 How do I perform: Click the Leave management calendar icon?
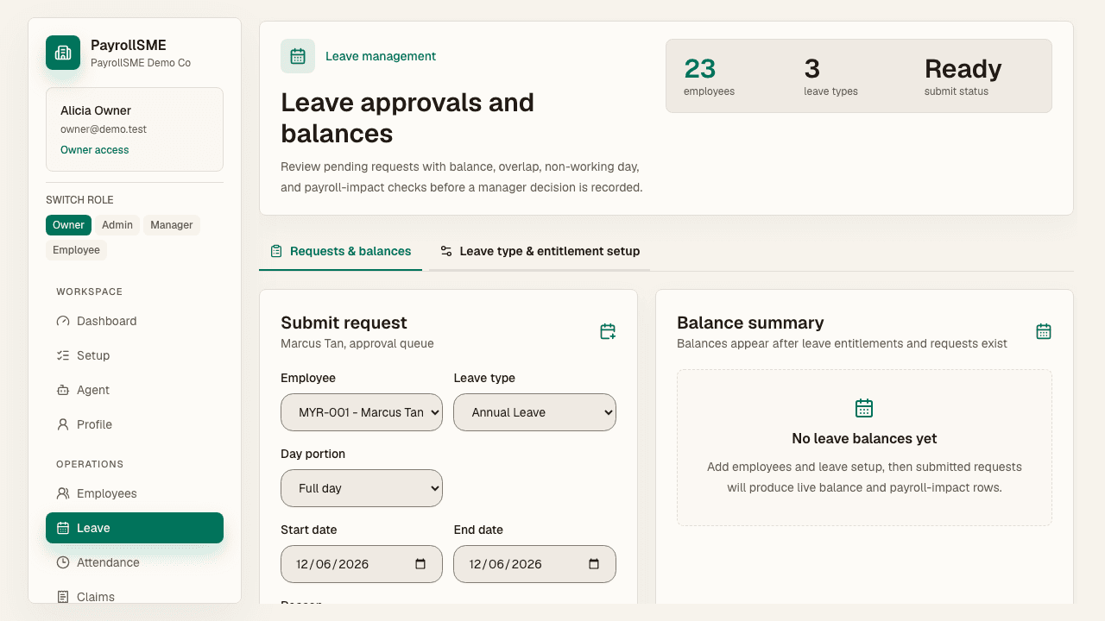[298, 56]
